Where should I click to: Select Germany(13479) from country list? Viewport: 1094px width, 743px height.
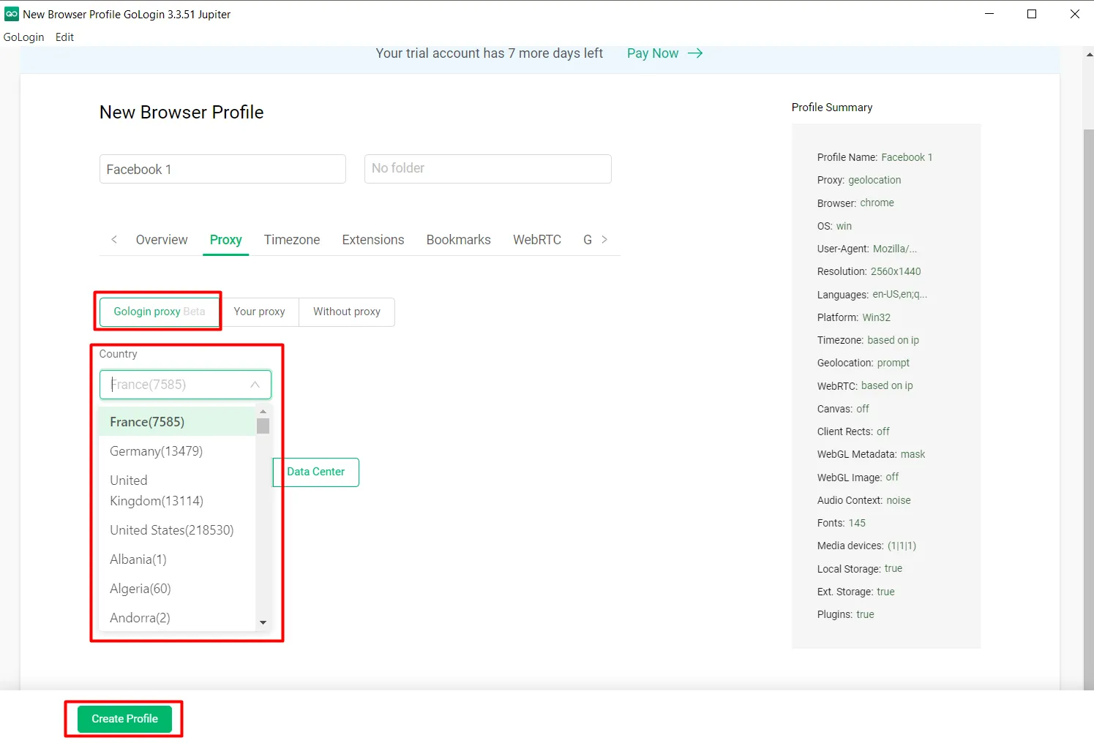[x=156, y=451]
